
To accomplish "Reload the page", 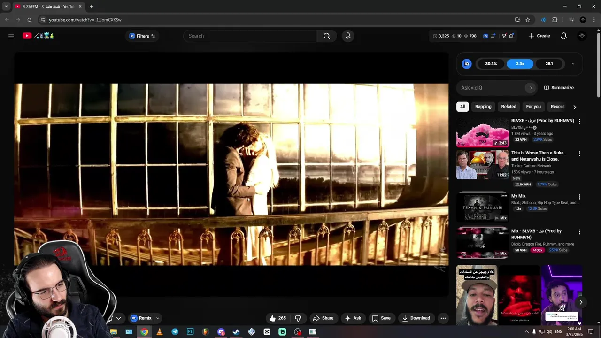I will (29, 20).
